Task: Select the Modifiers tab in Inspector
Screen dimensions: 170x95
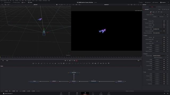Action: click(x=159, y=7)
